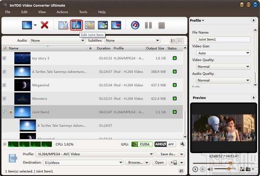Click the Browse... button
Screen dimensions: 260x176
coord(135,163)
